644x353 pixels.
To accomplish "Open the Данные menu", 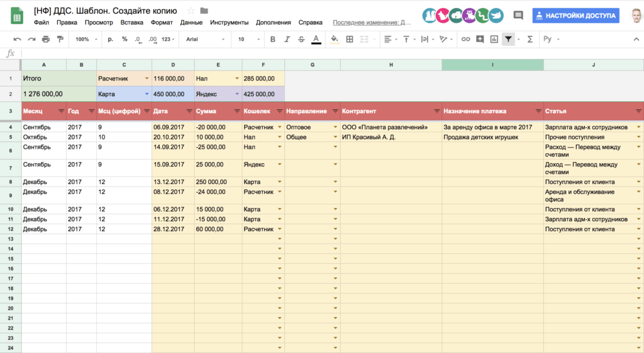I will 191,22.
